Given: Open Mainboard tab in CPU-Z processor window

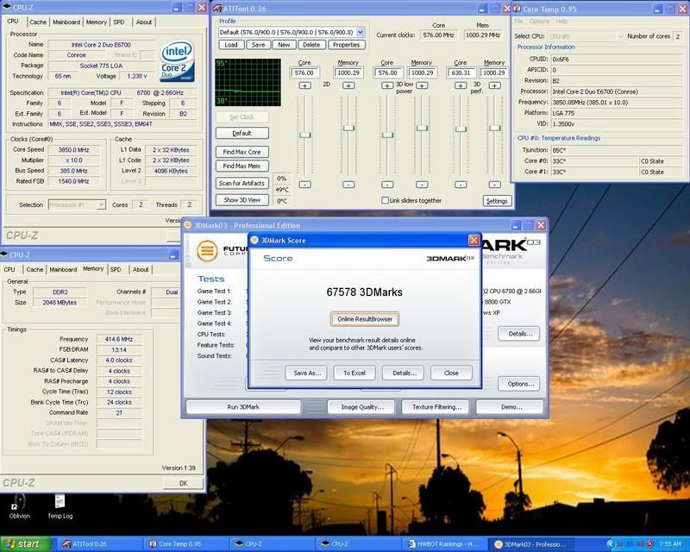Looking at the screenshot, I should (66, 22).
